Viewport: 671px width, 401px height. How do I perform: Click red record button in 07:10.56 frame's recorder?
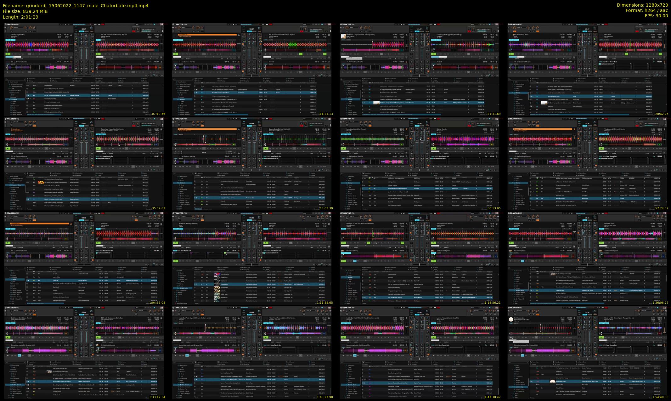click(134, 31)
